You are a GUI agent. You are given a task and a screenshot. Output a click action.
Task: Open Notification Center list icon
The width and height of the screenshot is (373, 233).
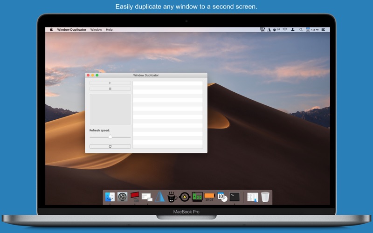point(323,30)
